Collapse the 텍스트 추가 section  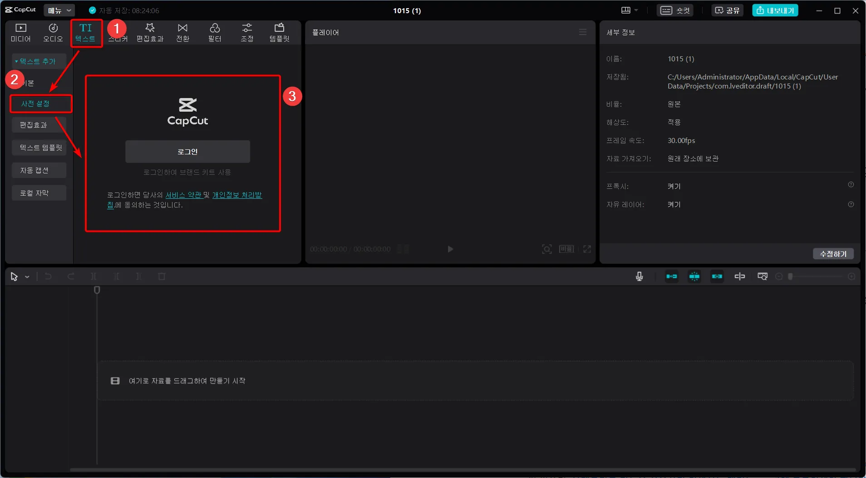pyautogui.click(x=39, y=61)
